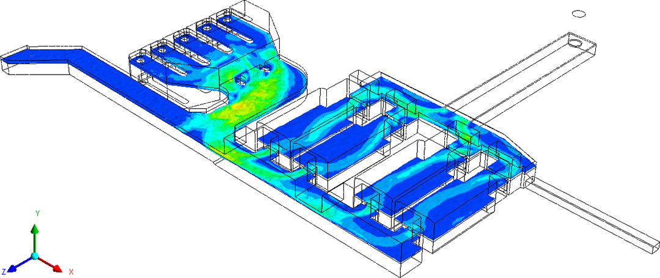Click the blue Z axis arrow
This screenshot has width=660, height=278.
(16, 265)
